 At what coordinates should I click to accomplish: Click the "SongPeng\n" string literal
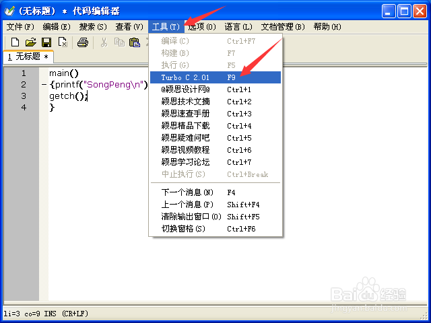(x=114, y=85)
